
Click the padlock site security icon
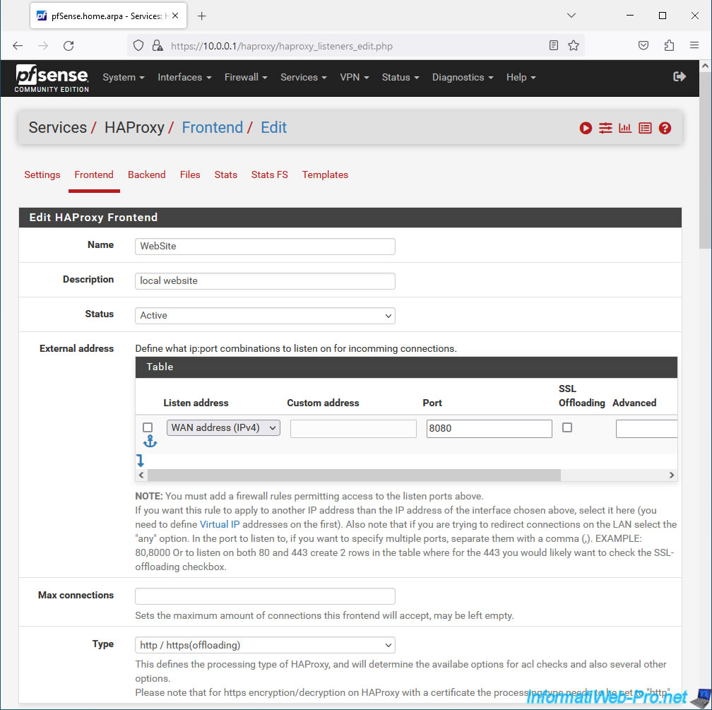[x=158, y=45]
